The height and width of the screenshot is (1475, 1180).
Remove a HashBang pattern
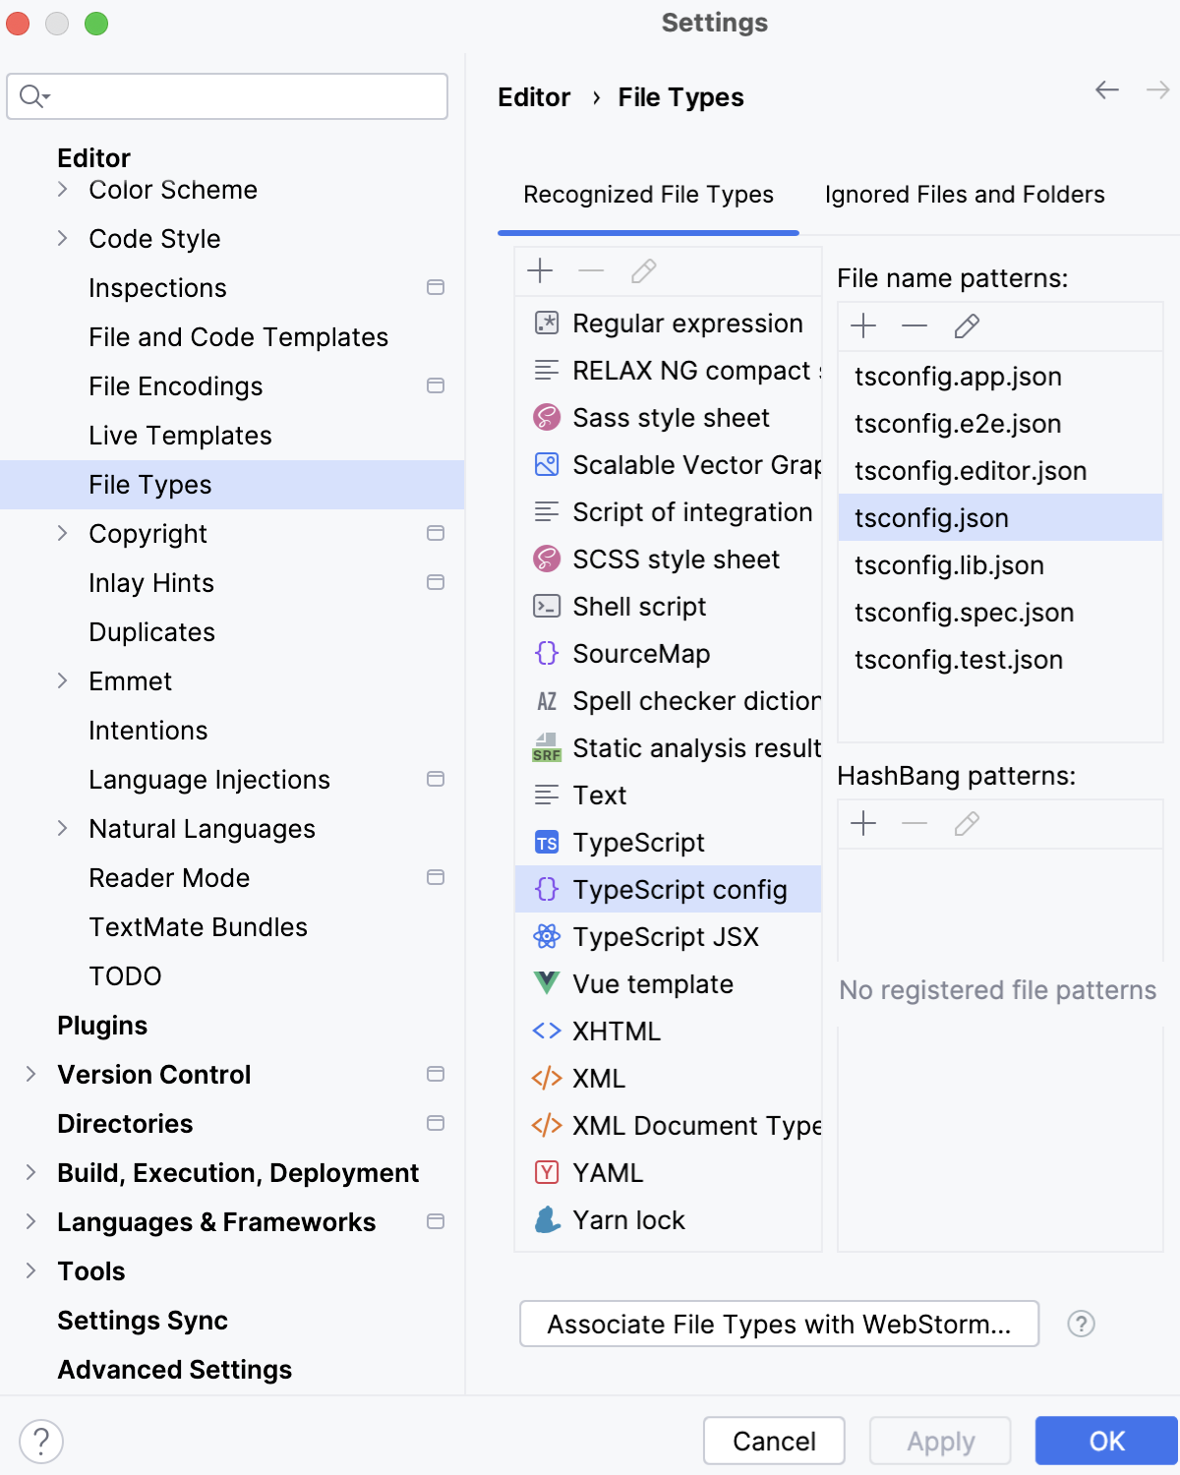(914, 824)
